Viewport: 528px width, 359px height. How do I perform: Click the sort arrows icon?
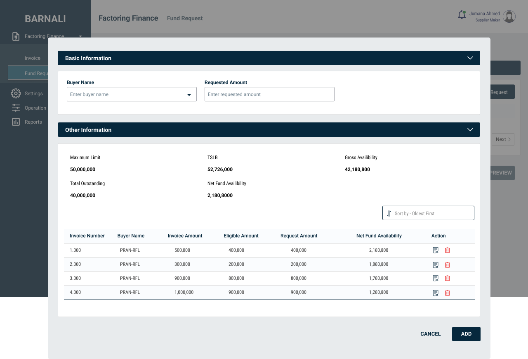pos(389,214)
